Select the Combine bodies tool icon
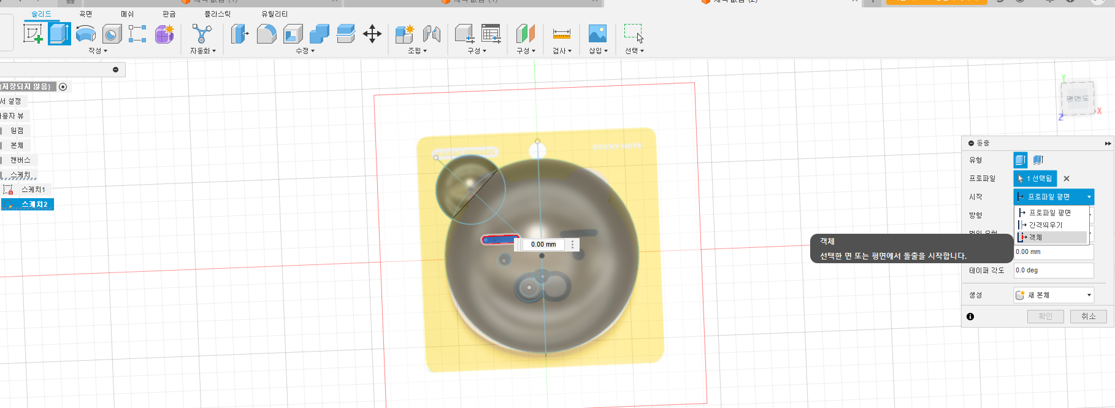The width and height of the screenshot is (1115, 408). point(319,34)
